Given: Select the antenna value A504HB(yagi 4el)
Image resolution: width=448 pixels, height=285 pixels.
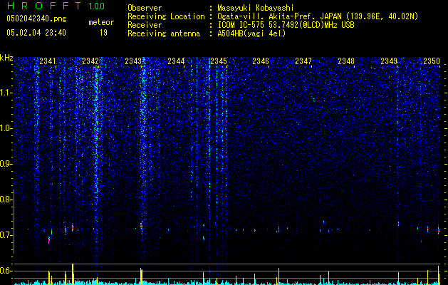Looking at the screenshot, I should coord(251,33).
